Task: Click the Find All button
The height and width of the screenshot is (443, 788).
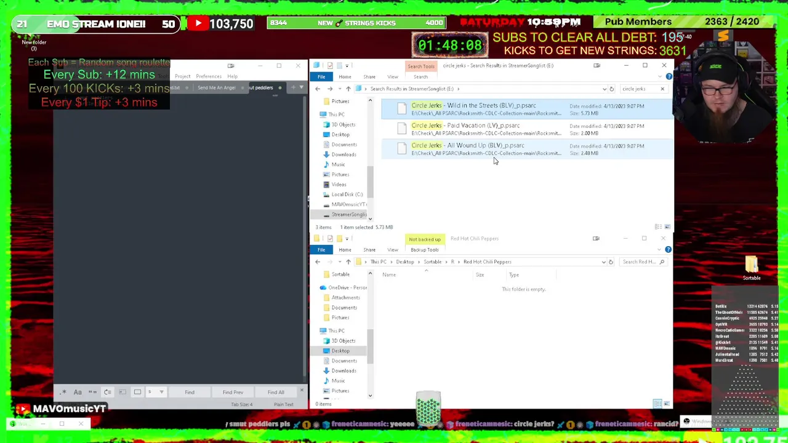Action: click(276, 392)
